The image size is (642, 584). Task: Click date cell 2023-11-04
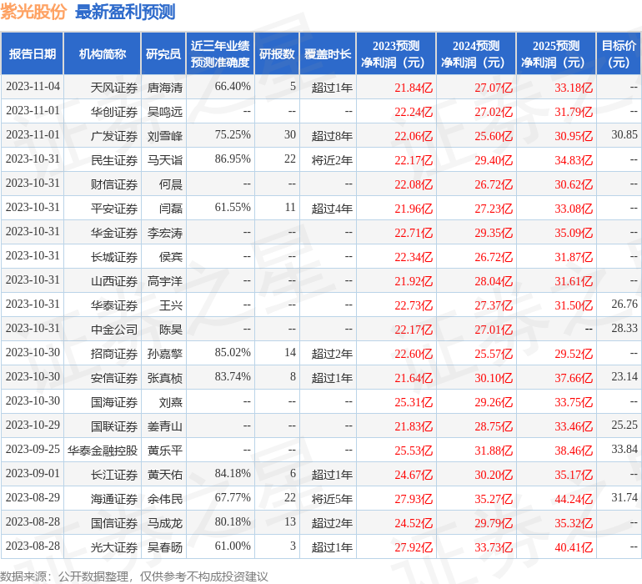33,87
